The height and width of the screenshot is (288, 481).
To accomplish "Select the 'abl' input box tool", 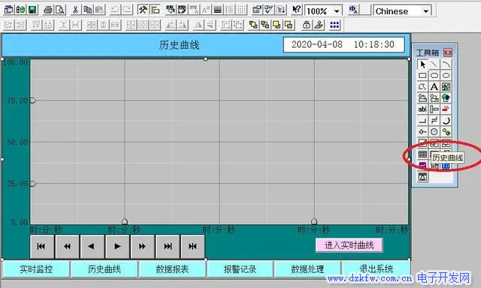I will pos(422,109).
